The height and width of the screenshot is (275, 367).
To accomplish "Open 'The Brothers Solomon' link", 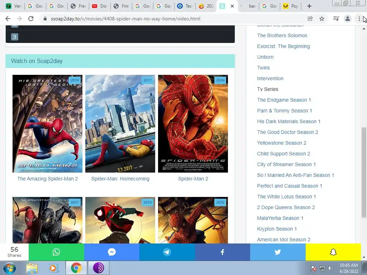I will pos(282,35).
